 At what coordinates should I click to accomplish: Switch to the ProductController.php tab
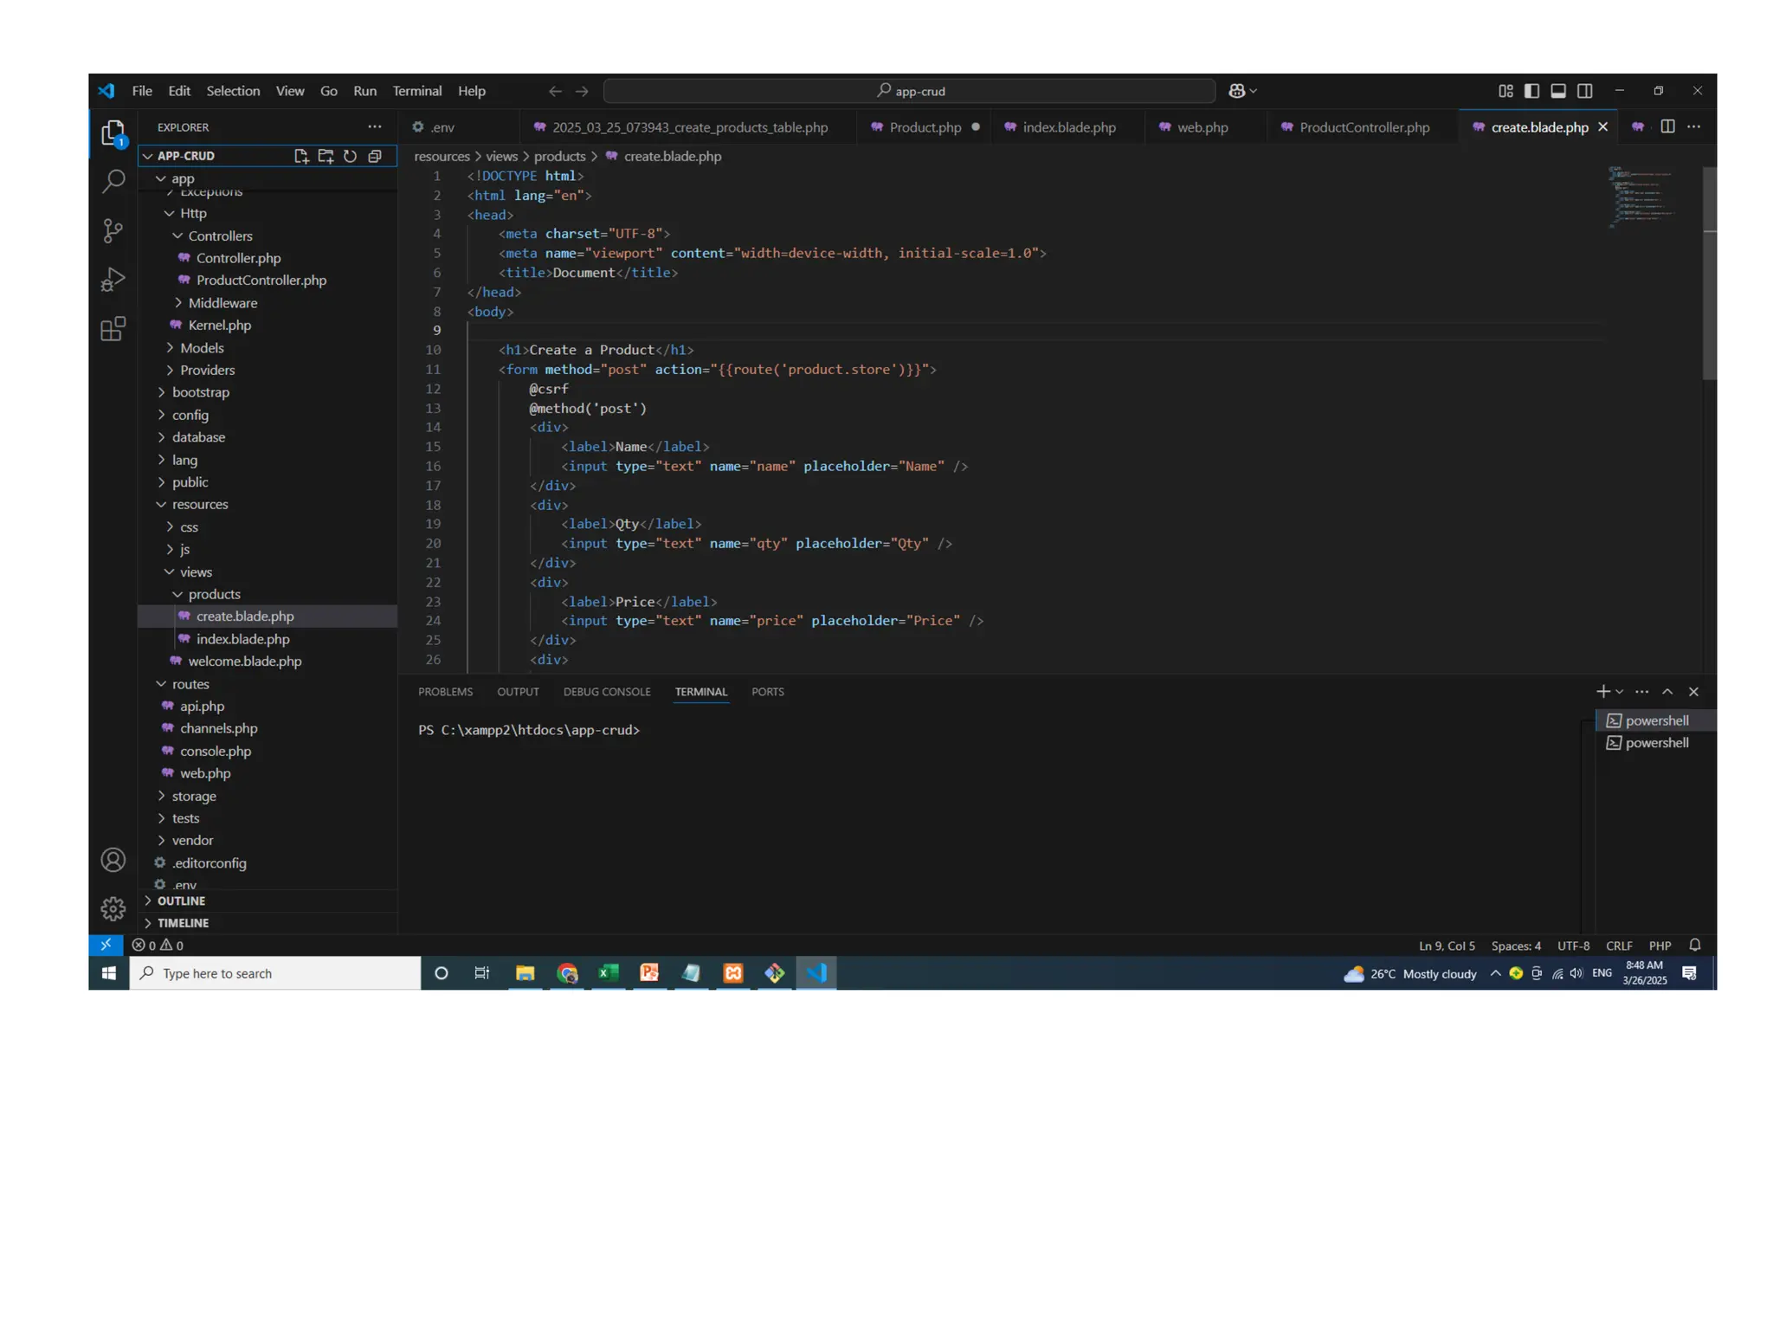(1364, 127)
